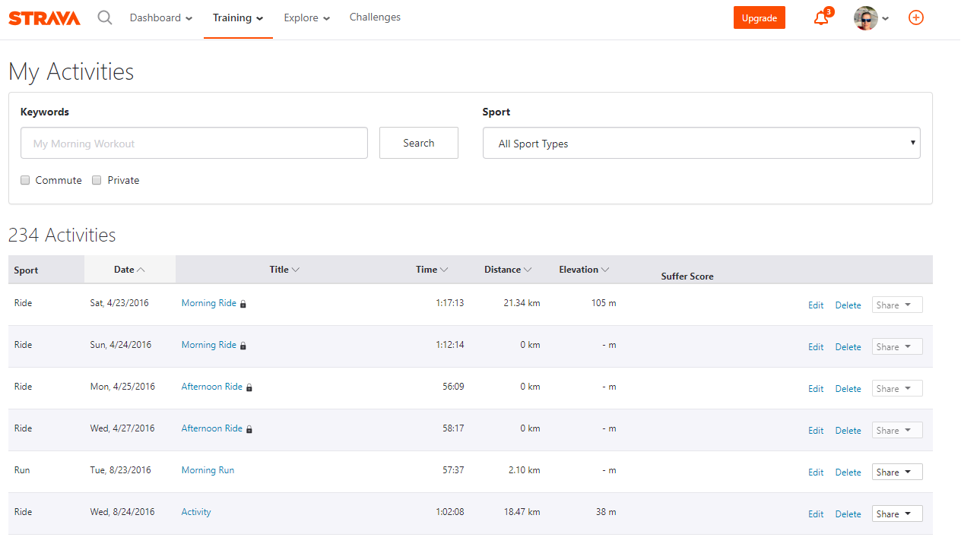The height and width of the screenshot is (553, 961).
Task: Click your profile avatar photo
Action: [865, 17]
